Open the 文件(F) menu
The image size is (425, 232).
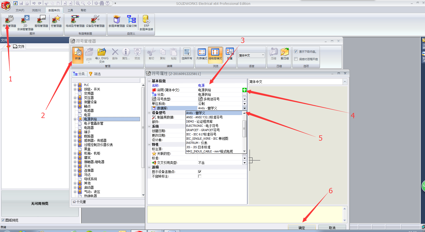tap(20, 10)
